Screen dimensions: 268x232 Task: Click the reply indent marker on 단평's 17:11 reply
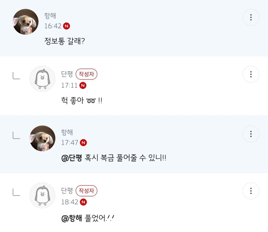point(16,76)
